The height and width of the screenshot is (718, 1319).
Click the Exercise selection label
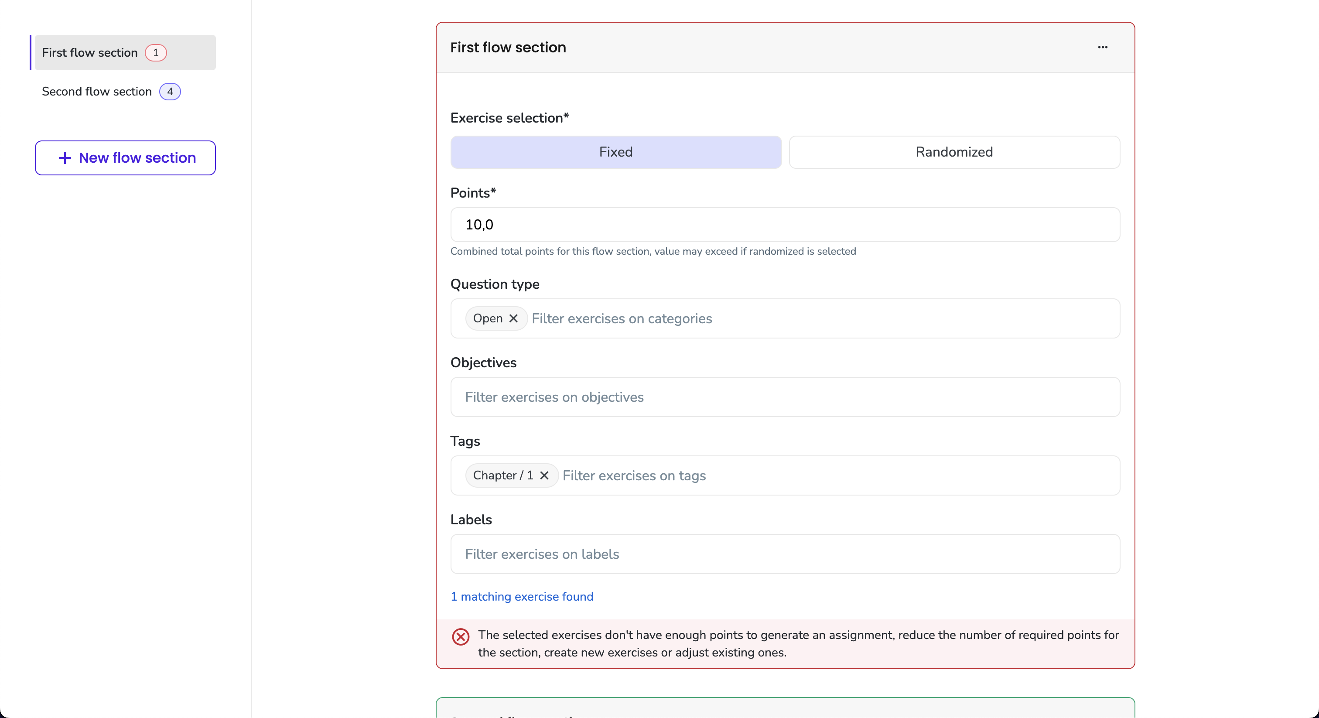509,118
